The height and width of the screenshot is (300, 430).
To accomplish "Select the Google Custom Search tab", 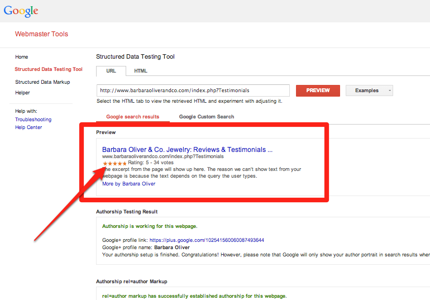I will [207, 117].
